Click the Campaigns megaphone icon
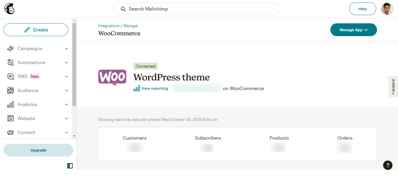Image resolution: width=398 pixels, height=183 pixels. [x=10, y=49]
